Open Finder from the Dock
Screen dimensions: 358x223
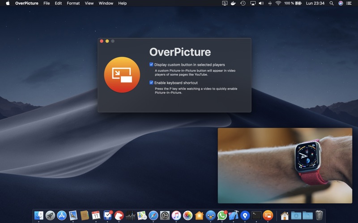(38, 215)
